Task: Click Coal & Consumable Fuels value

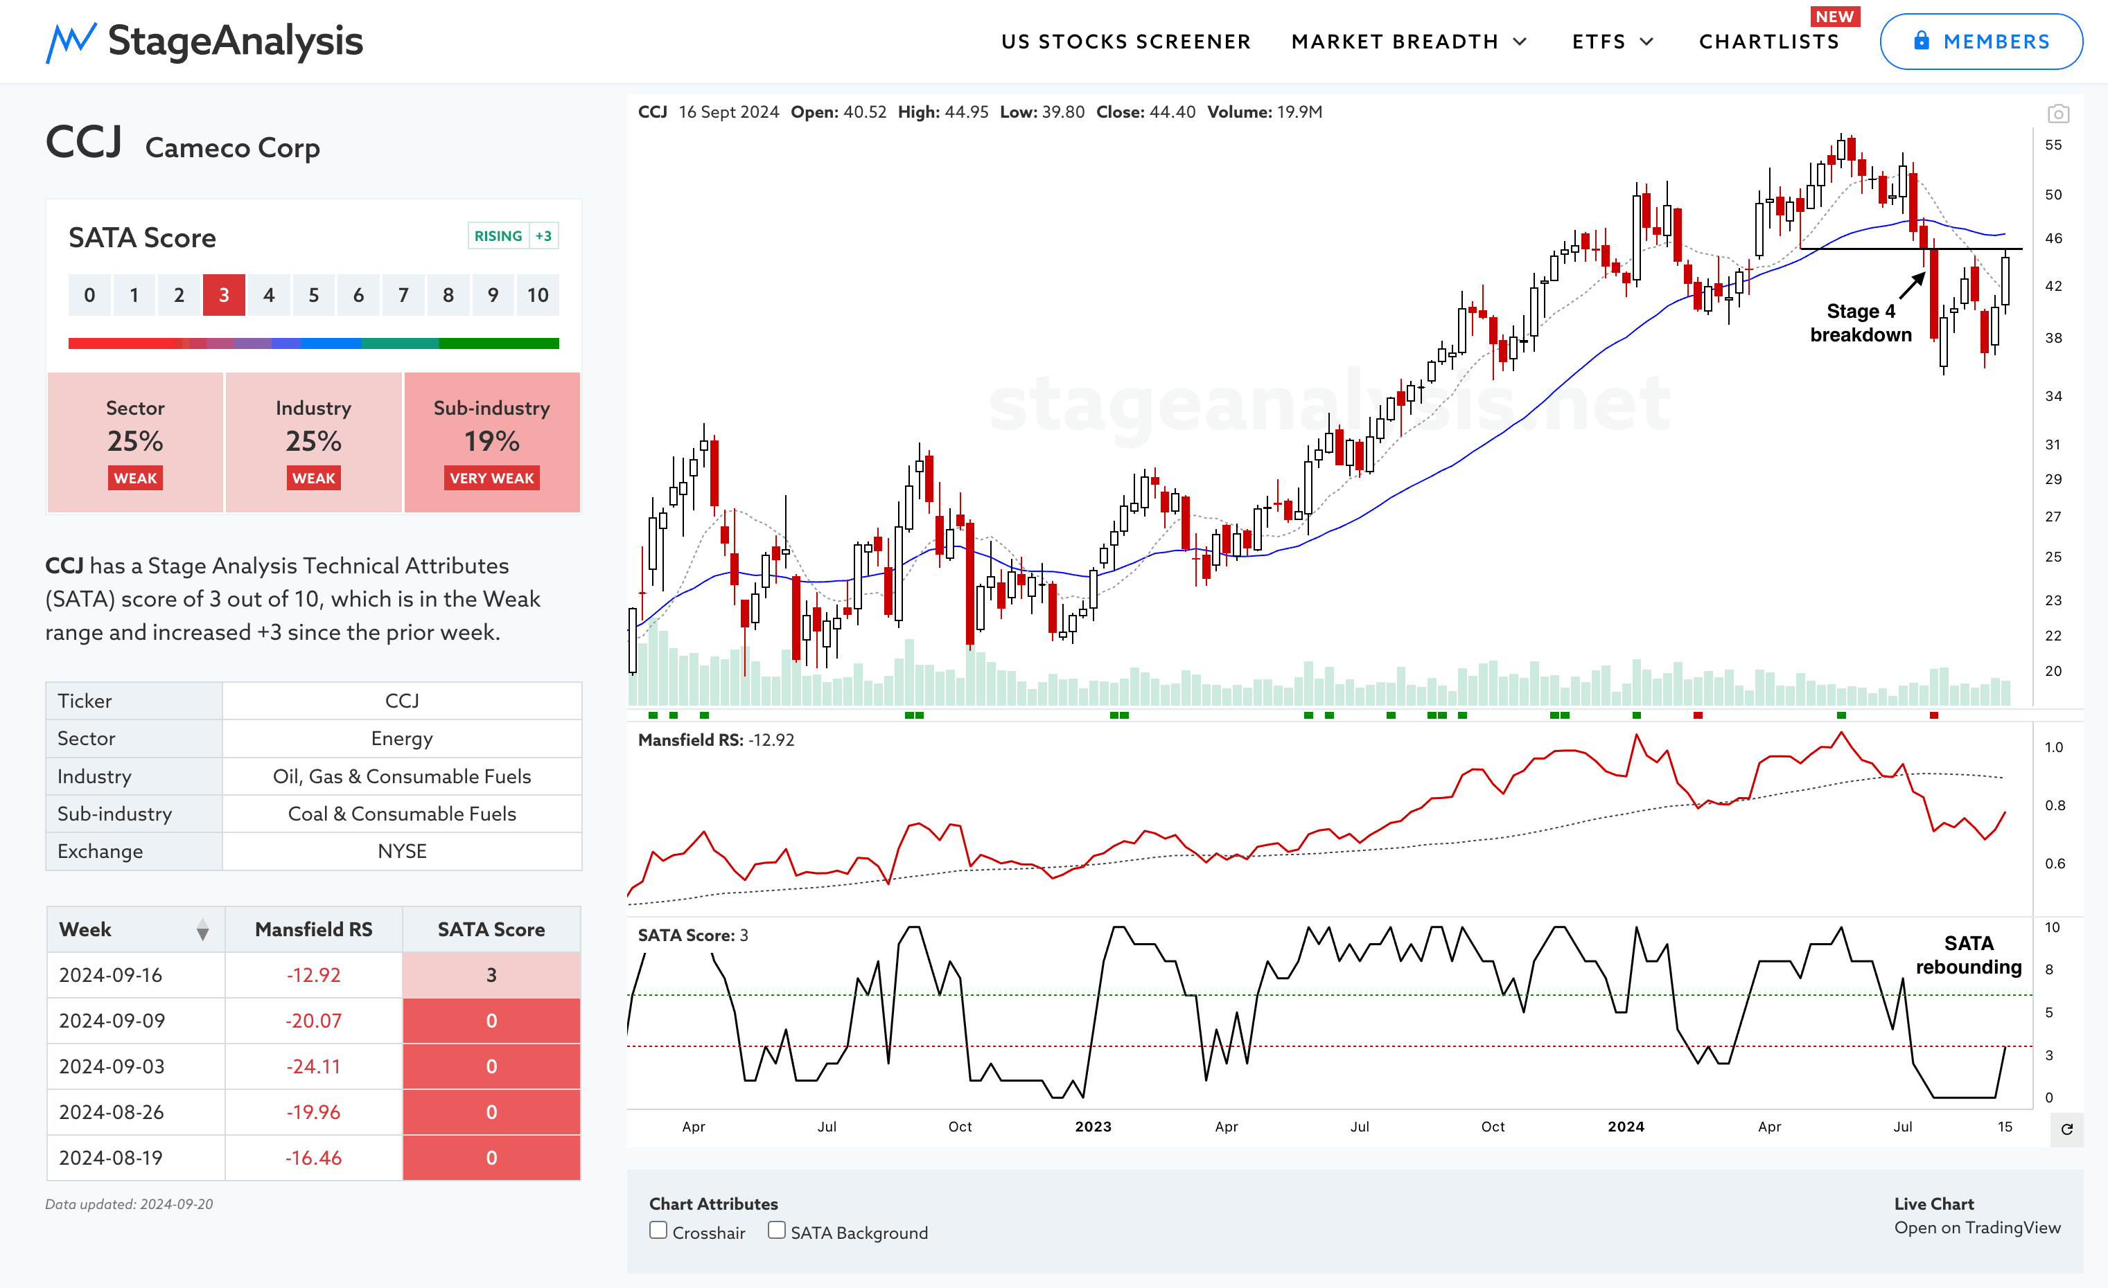Action: coord(402,814)
